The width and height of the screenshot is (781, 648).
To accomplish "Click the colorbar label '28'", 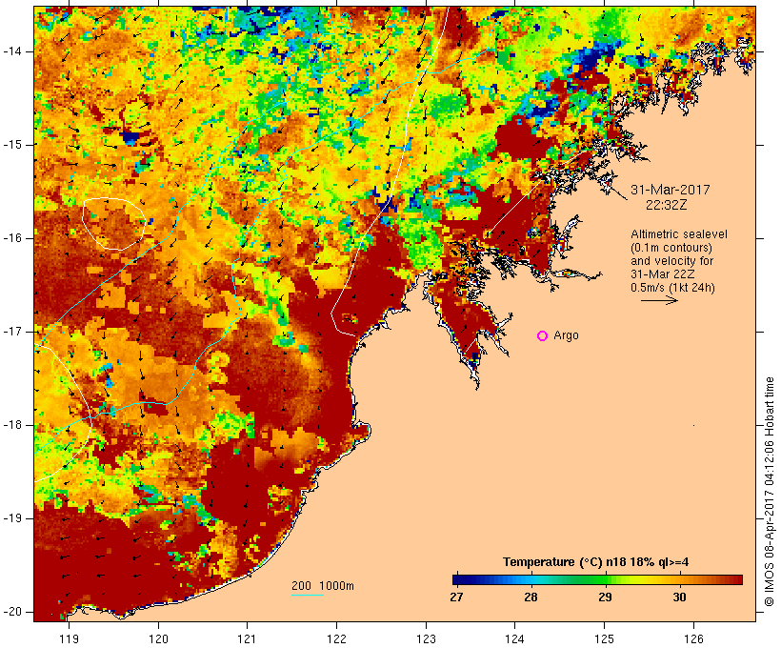I will [531, 597].
